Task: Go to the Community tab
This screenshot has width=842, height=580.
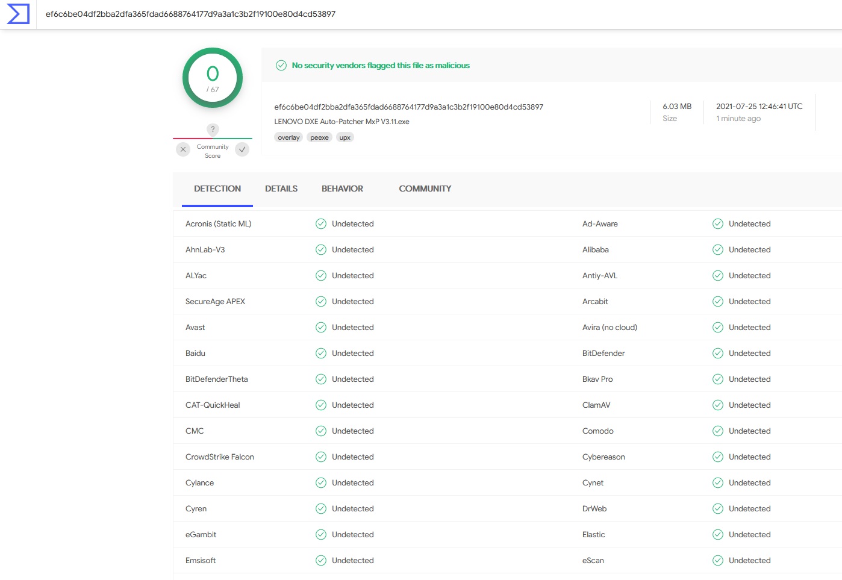Action: 425,189
